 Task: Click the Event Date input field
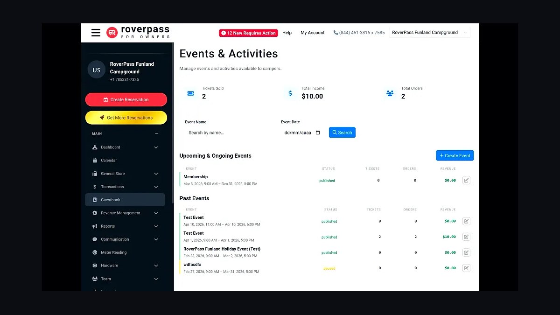click(x=302, y=133)
